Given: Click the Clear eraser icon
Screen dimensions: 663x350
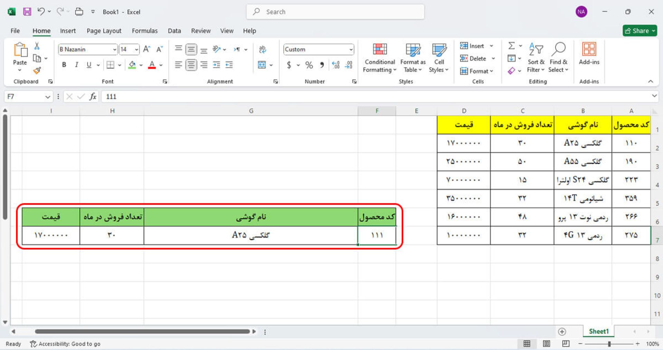Looking at the screenshot, I should coord(511,71).
